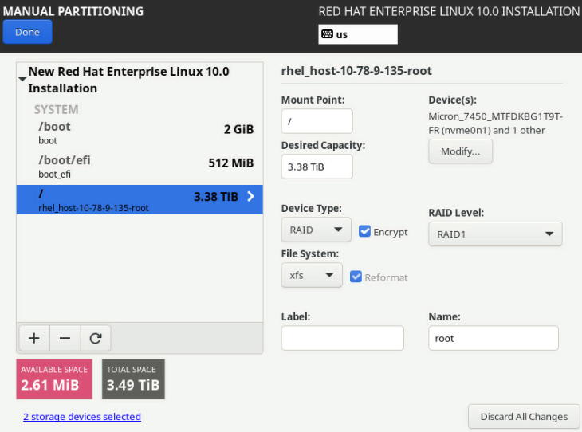The width and height of the screenshot is (582, 432).
Task: Reload storage configuration with refresh icon
Action: (96, 338)
